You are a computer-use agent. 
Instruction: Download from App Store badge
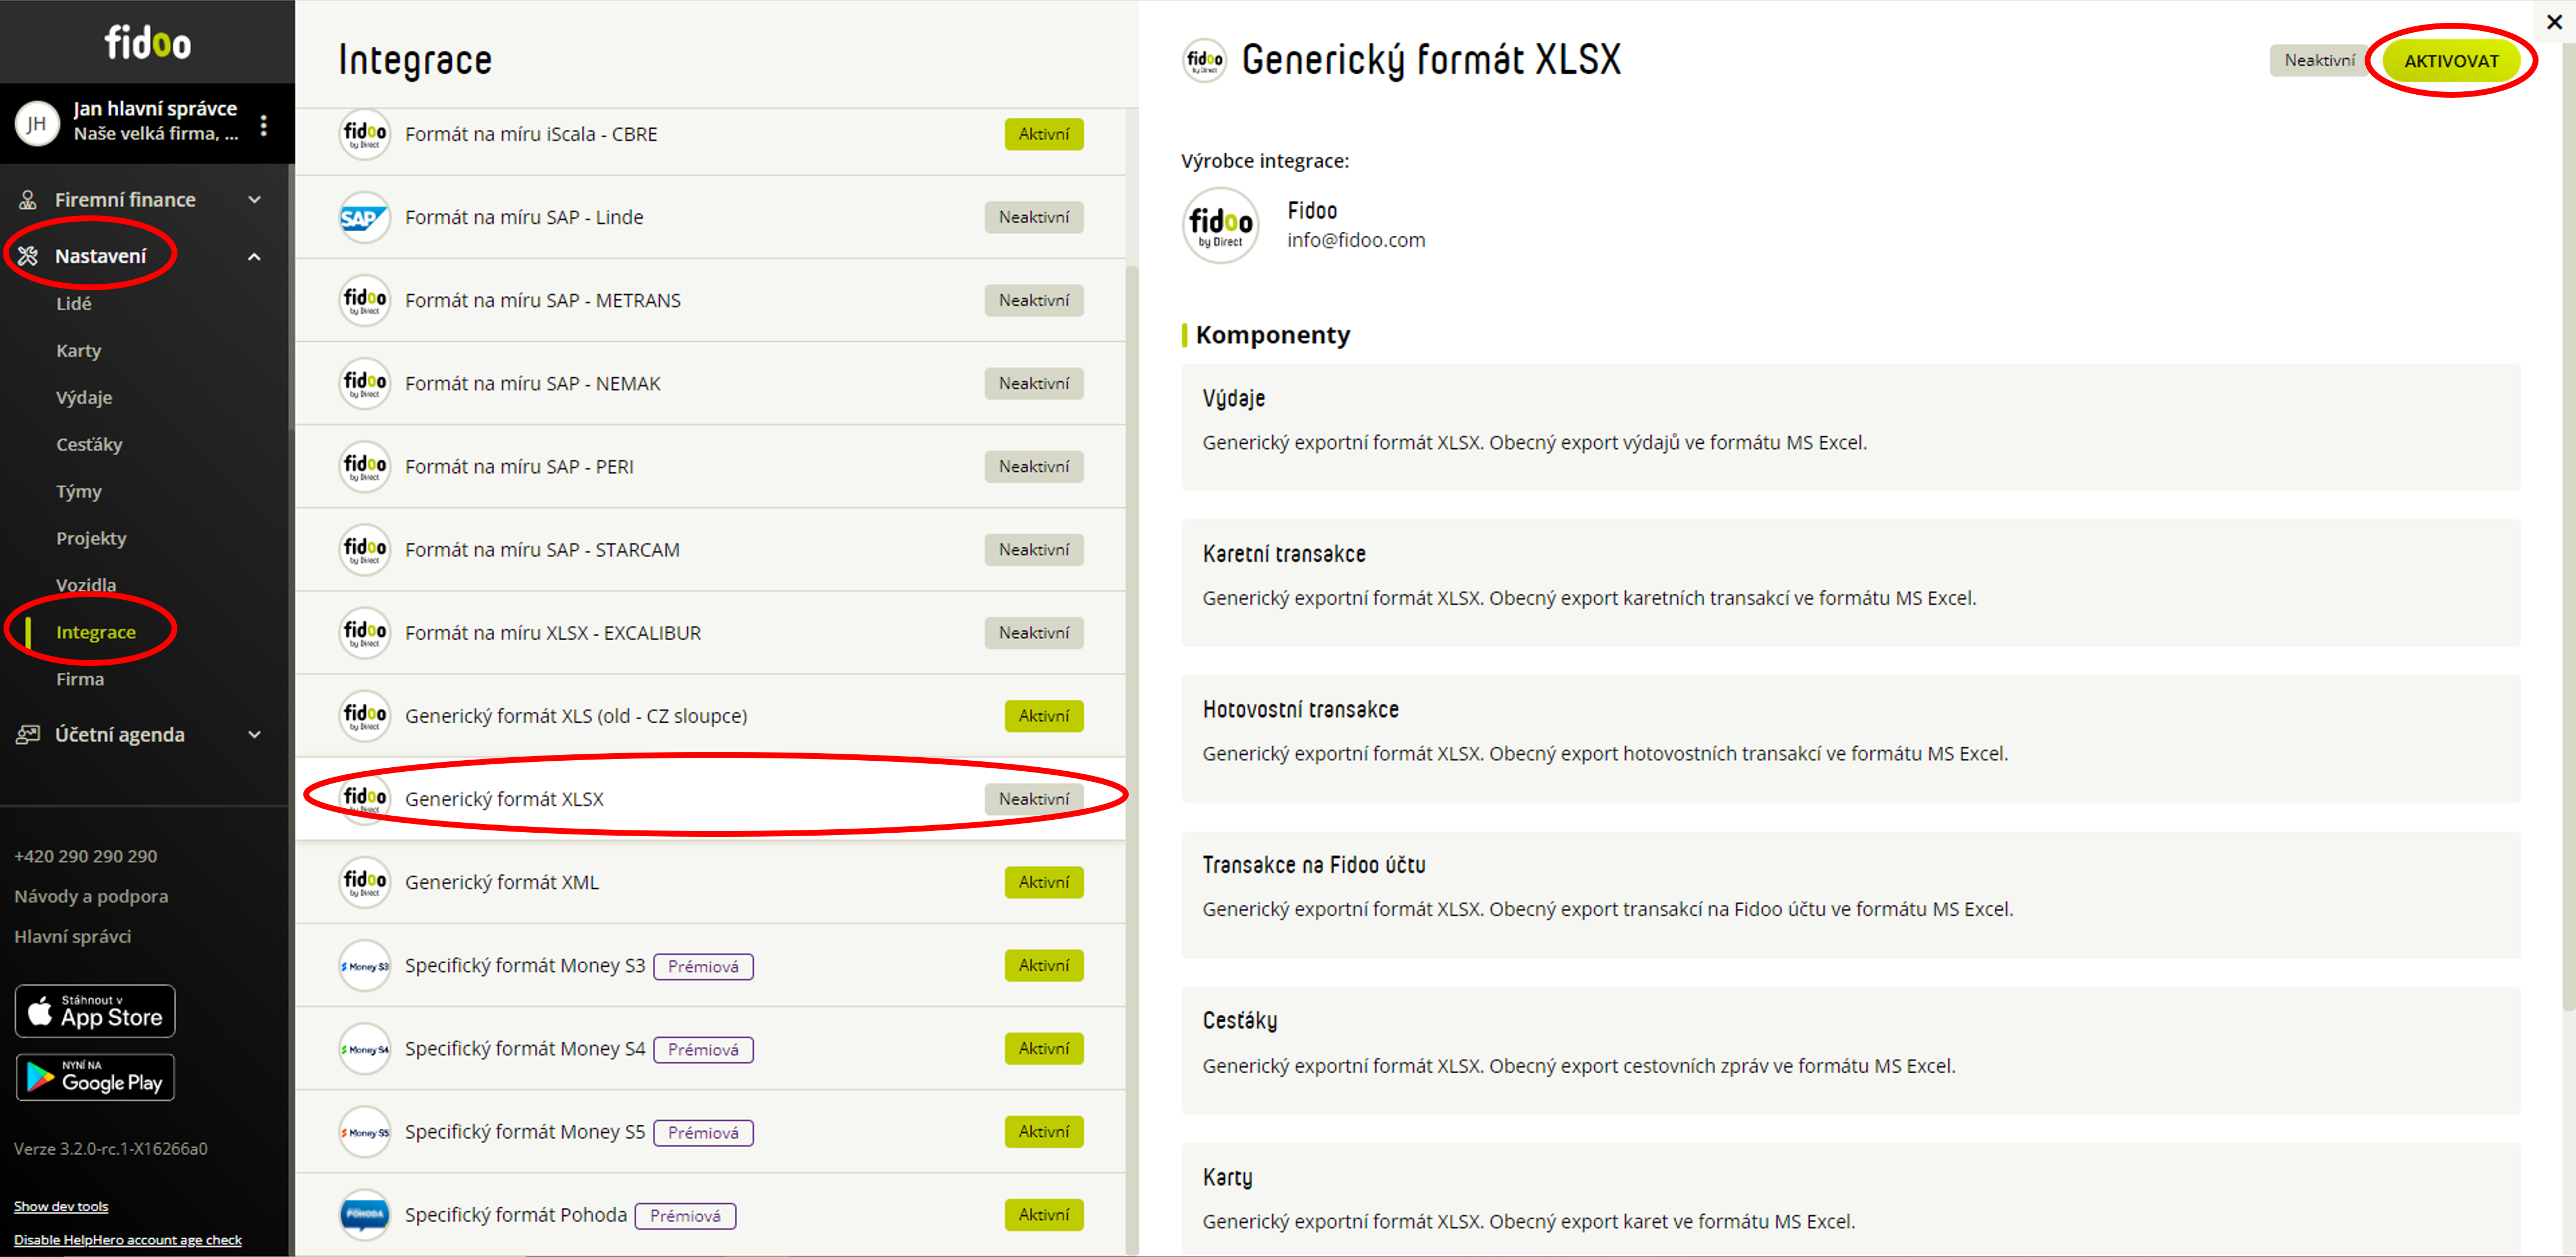point(95,1011)
